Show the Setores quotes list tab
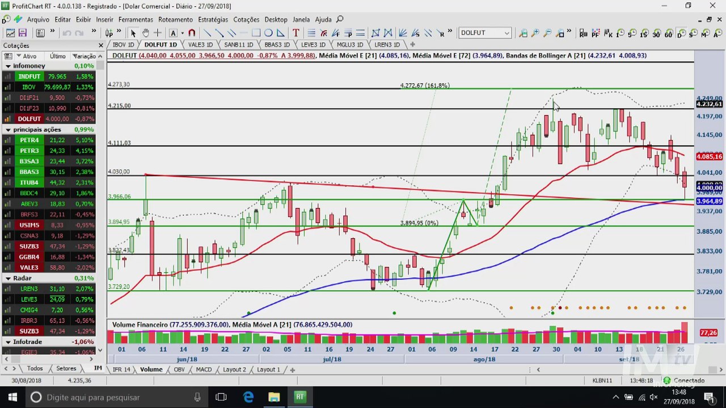Screen dimensions: 726x408 click(66, 368)
